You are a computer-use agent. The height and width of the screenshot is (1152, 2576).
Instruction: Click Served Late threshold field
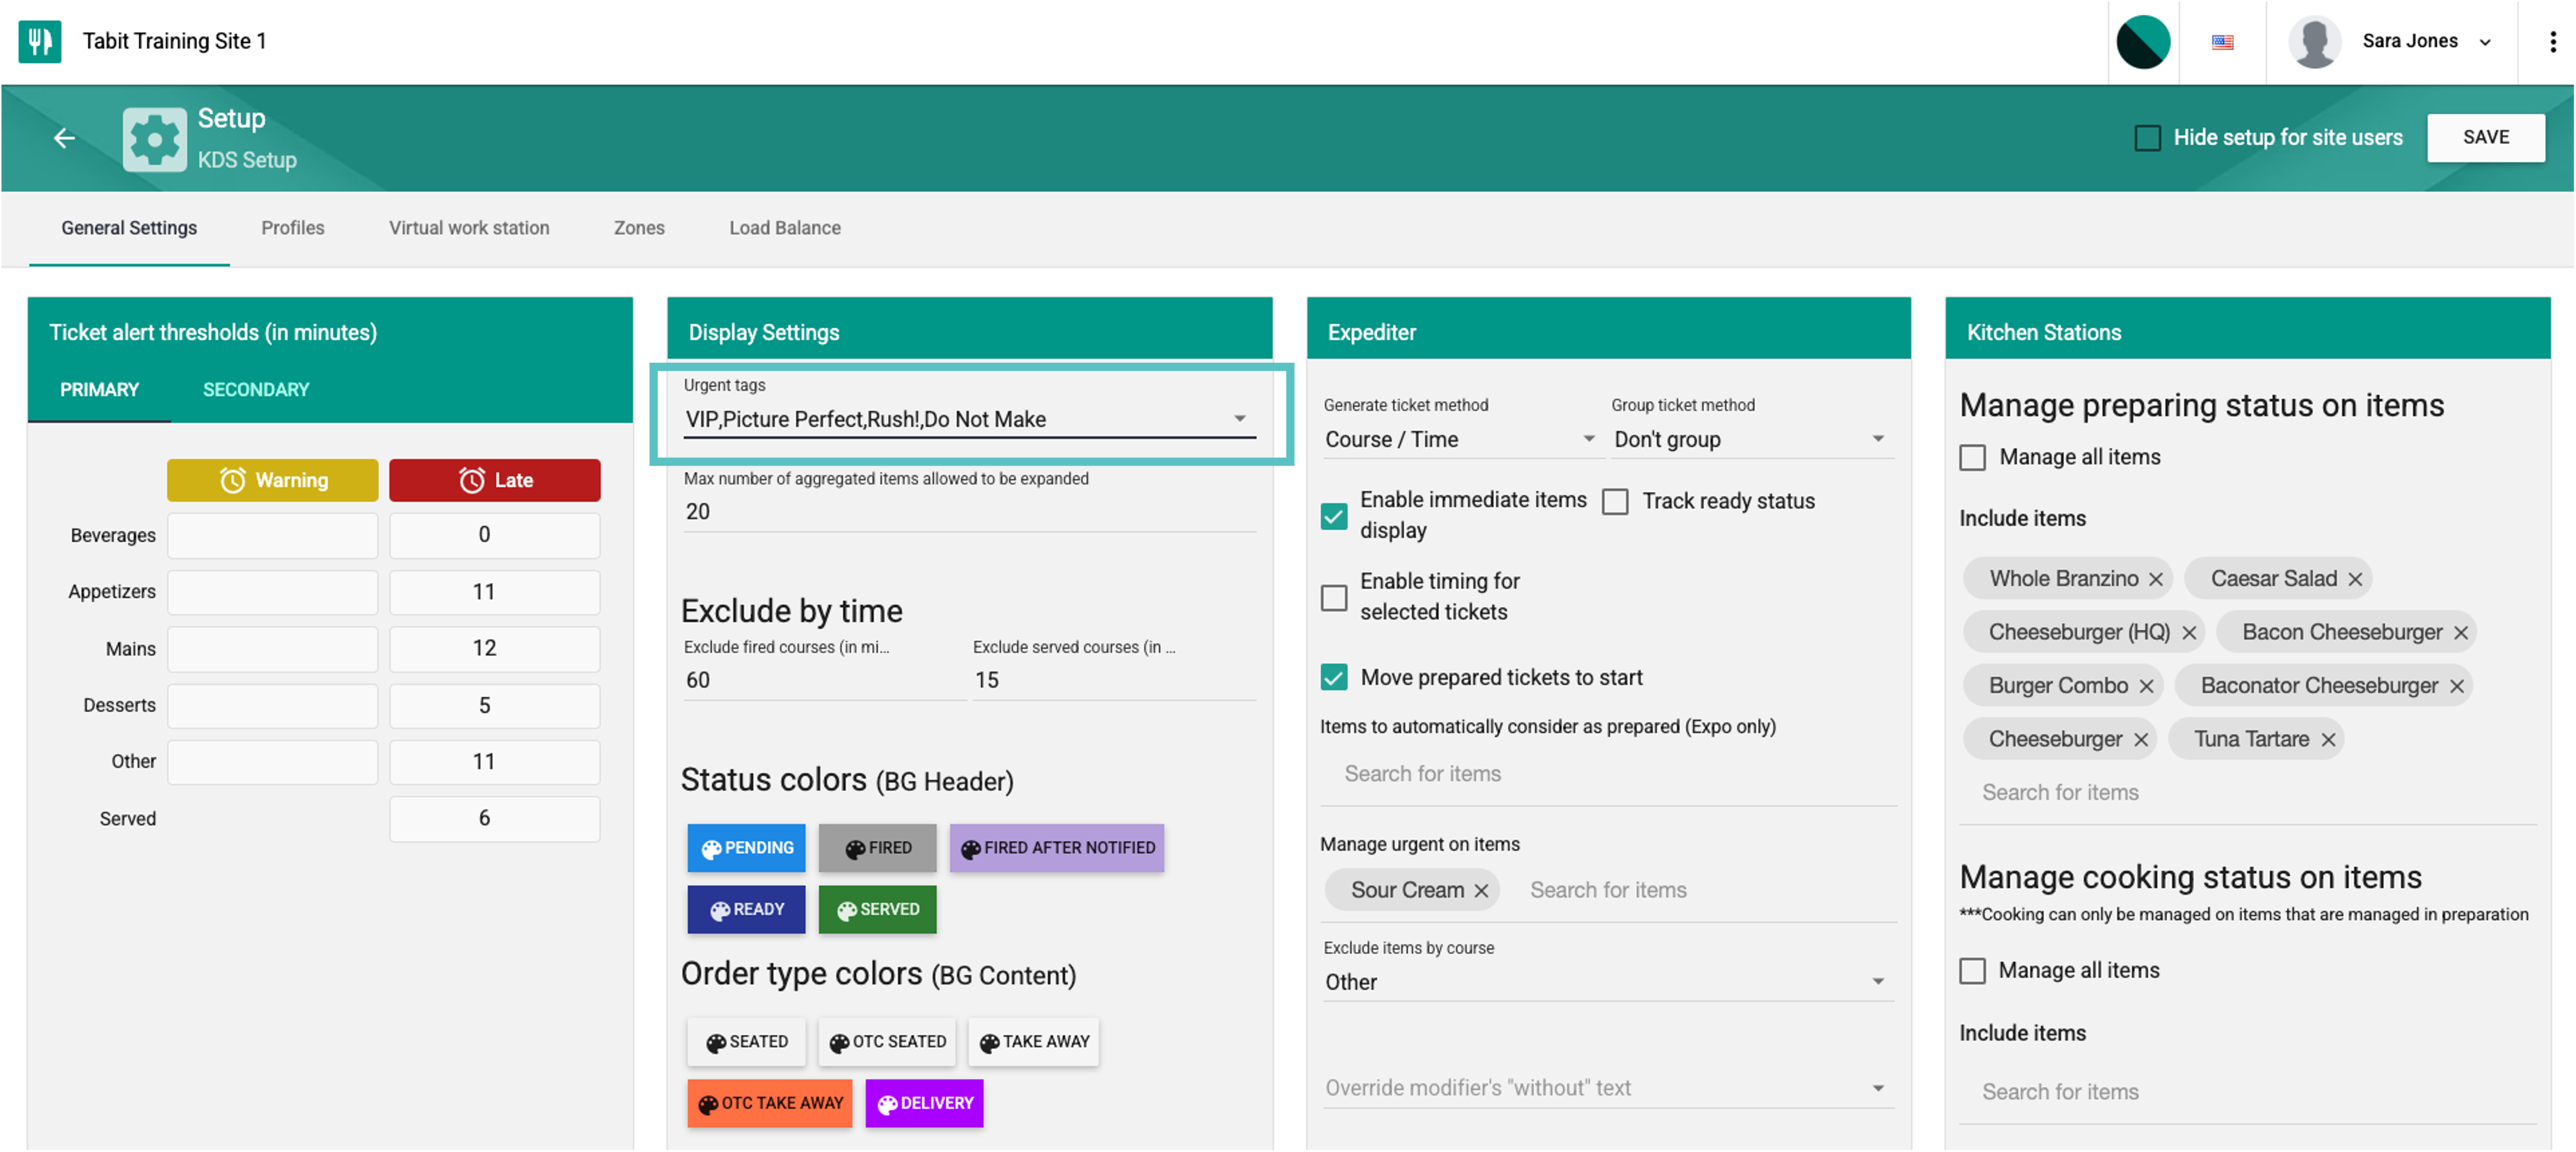coord(495,819)
